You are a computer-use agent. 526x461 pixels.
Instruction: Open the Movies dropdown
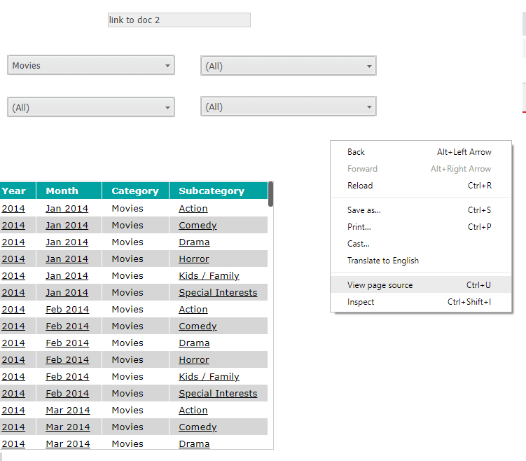[90, 66]
